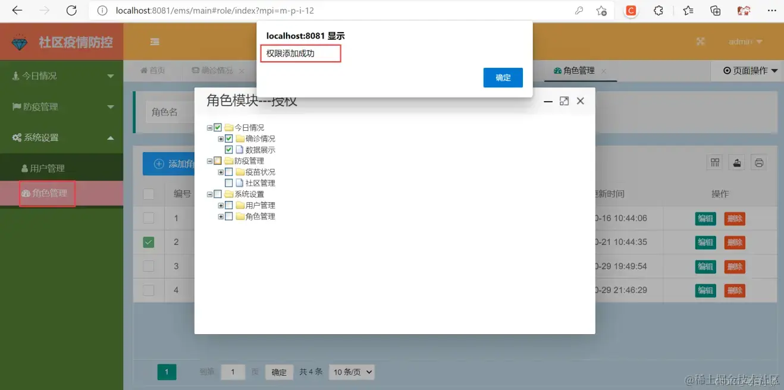
Task: Toggle the 防疫管理 tree checkbox
Action: pos(218,161)
